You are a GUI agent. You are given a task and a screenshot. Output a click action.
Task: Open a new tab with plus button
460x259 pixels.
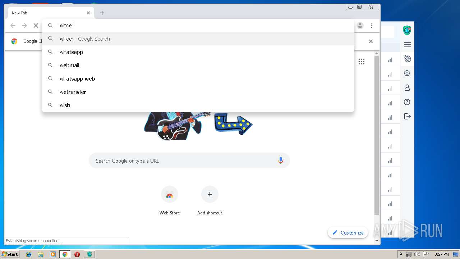[x=102, y=13]
